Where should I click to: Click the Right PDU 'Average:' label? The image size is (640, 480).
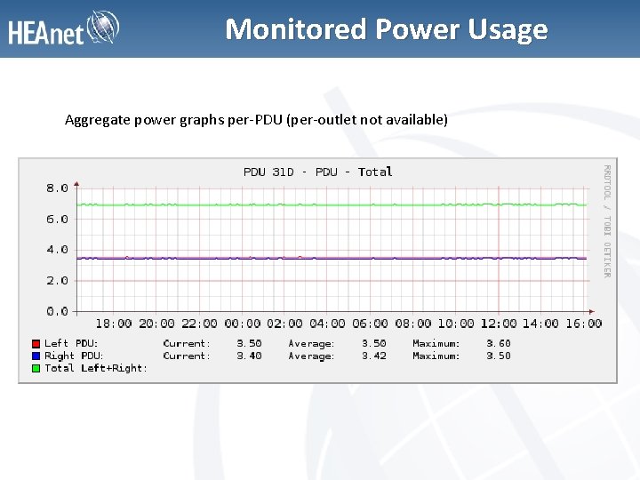tap(311, 356)
